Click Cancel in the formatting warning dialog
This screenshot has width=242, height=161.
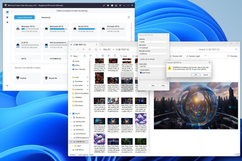coord(206,74)
